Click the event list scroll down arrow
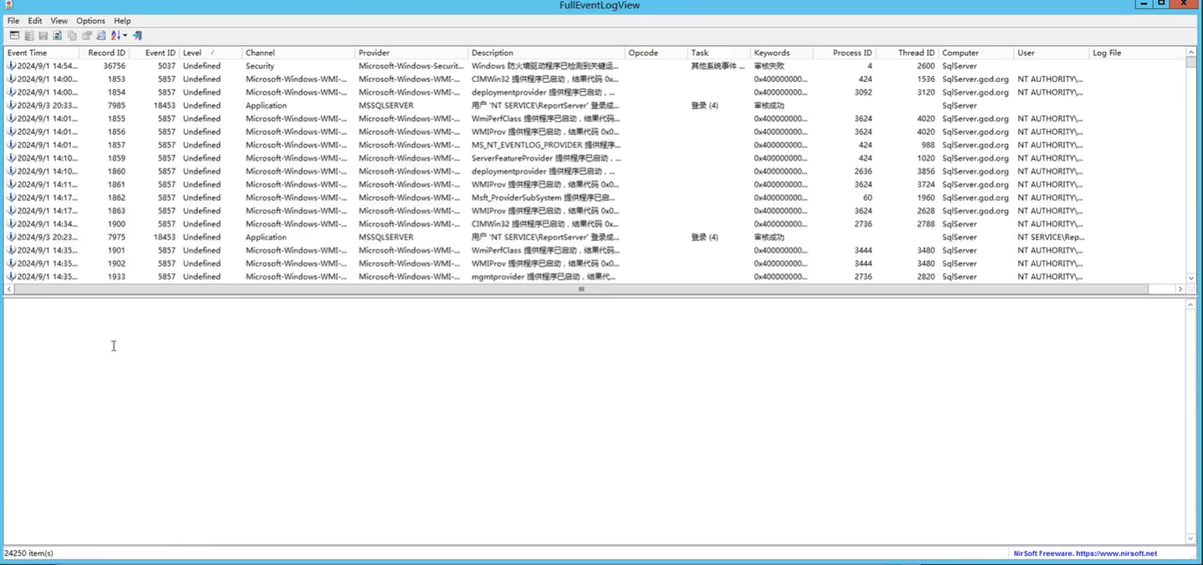Viewport: 1203px width, 565px height. coord(1190,278)
